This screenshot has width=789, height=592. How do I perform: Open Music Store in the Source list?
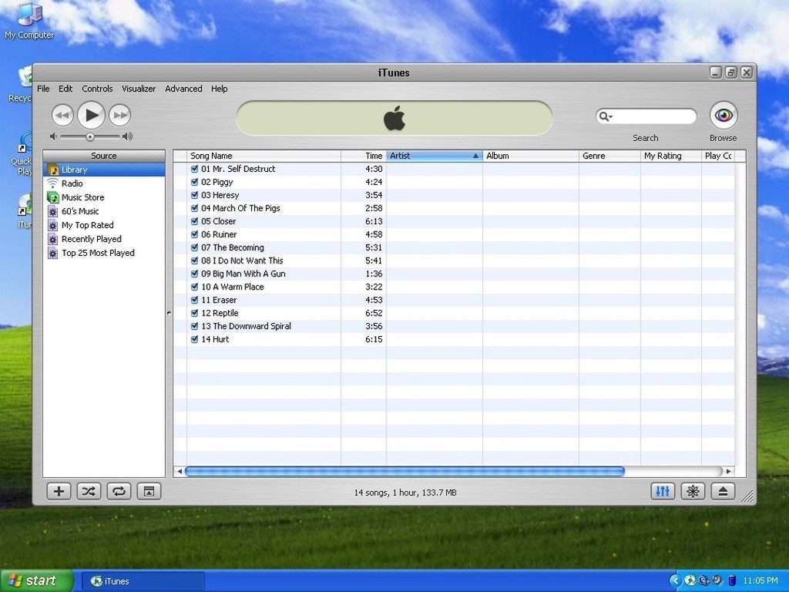pos(104,197)
